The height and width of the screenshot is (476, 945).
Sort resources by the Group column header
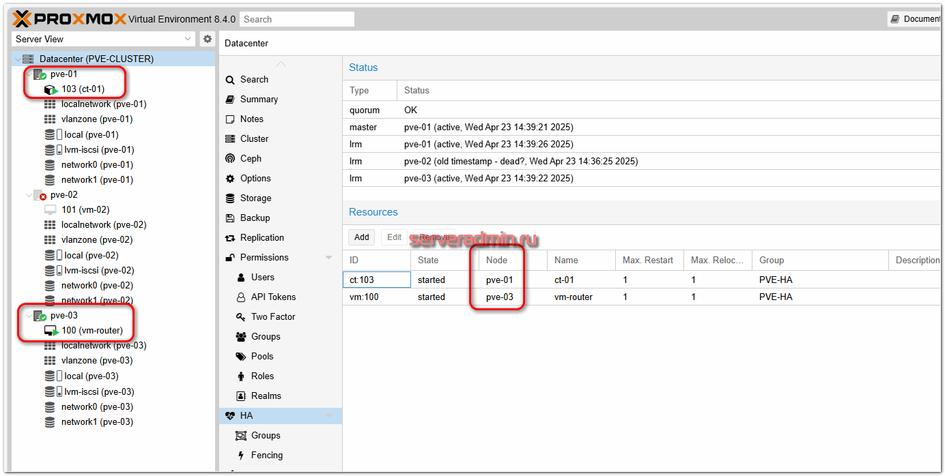coord(820,260)
